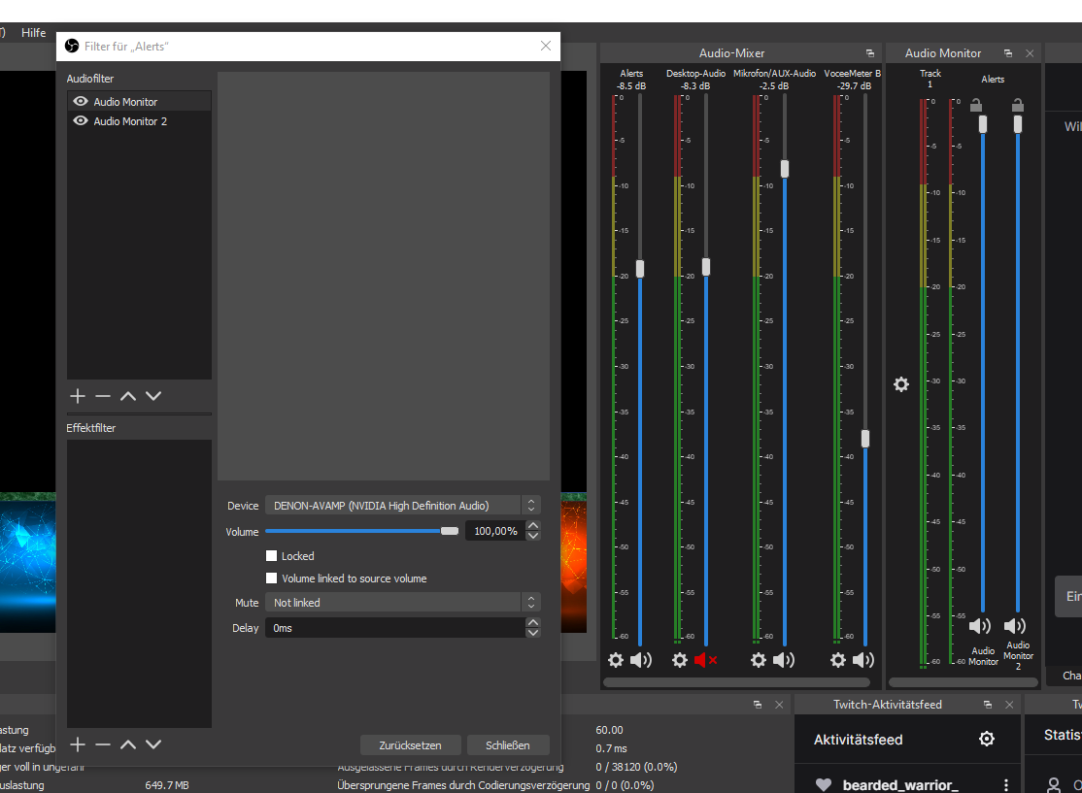Enable the Locked checkbox
The height and width of the screenshot is (793, 1082).
tap(272, 556)
